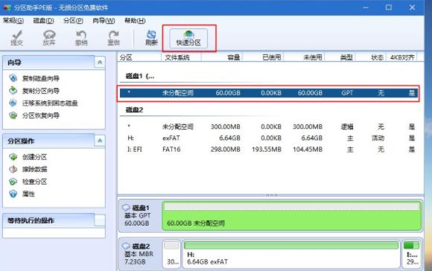
Task: Select the I: partition block of 磁盘2
Action: (x=412, y=254)
